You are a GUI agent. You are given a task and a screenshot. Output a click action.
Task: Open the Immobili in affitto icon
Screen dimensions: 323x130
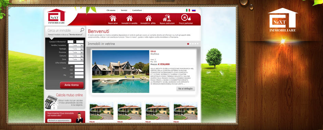(148, 18)
